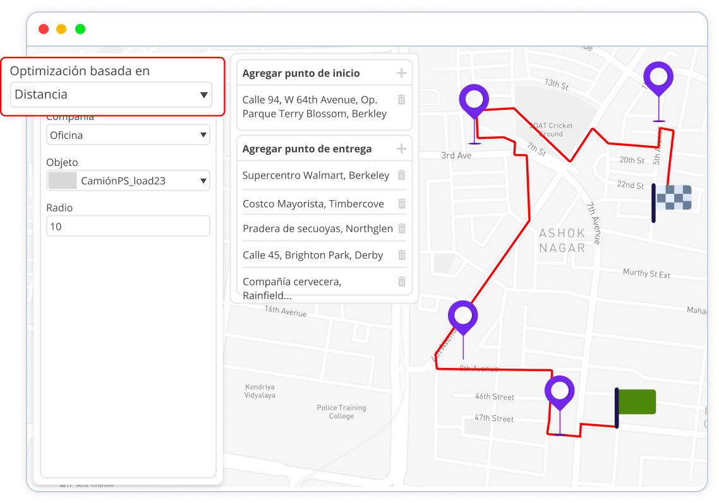The width and height of the screenshot is (719, 503).
Task: Delete Compañía cervecera, Rainfield entry
Action: click(x=402, y=281)
